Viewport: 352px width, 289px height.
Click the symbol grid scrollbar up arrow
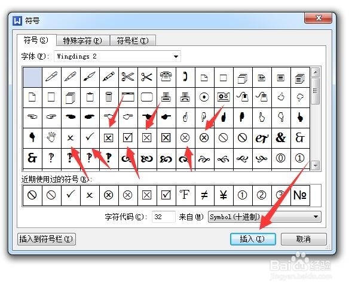(x=316, y=72)
